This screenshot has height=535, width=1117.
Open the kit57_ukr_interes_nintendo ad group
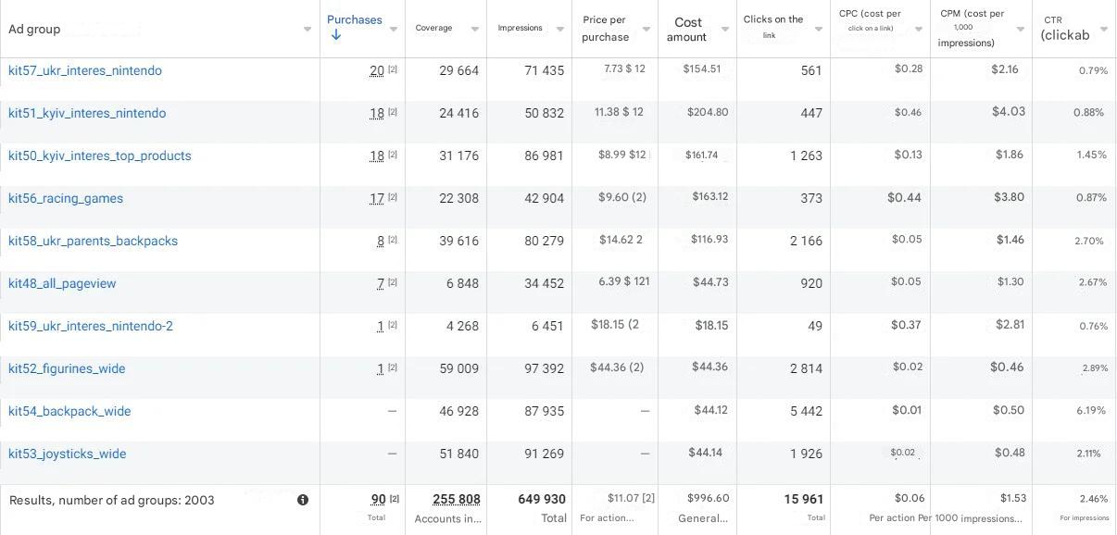click(x=85, y=70)
